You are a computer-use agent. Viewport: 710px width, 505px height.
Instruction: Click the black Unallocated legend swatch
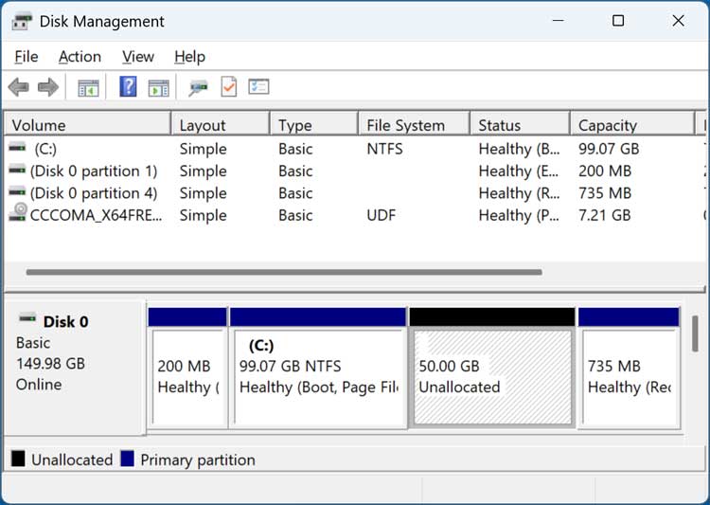coord(18,459)
